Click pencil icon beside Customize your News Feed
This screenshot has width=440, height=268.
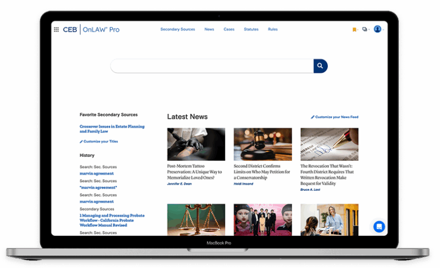(x=313, y=117)
